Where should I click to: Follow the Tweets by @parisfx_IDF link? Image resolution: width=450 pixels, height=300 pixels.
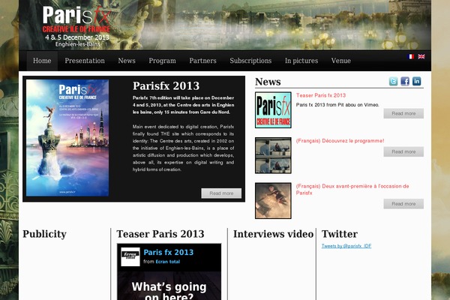346,246
